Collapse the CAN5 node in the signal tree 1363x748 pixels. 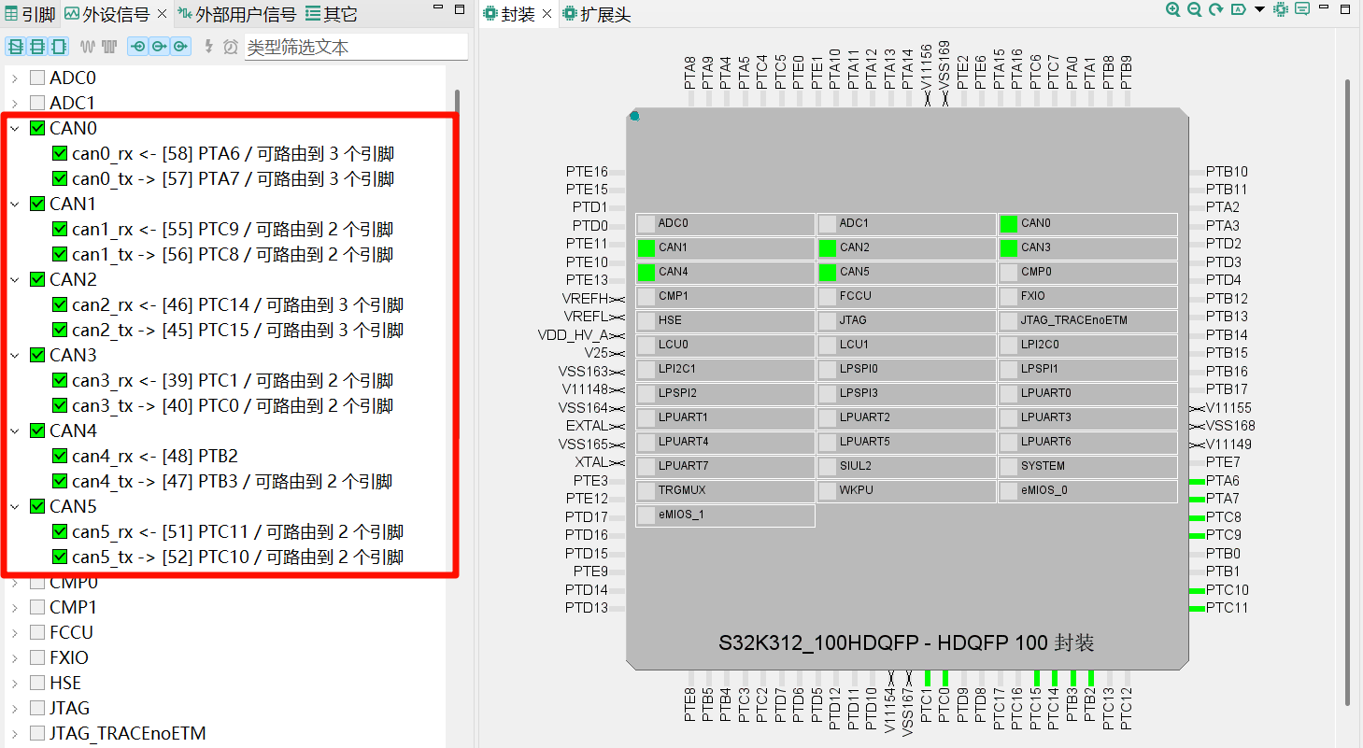click(x=15, y=506)
